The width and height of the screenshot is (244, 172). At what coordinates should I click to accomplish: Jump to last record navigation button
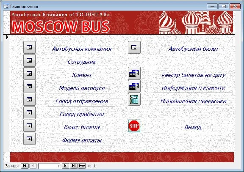click(x=73, y=166)
